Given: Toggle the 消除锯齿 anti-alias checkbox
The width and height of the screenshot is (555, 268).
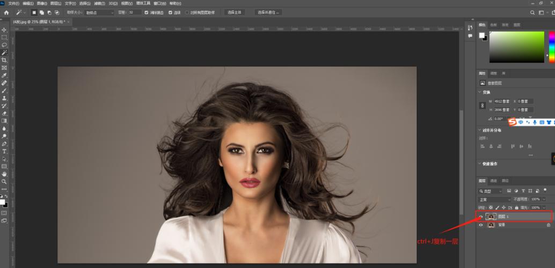Looking at the screenshot, I should (x=147, y=12).
